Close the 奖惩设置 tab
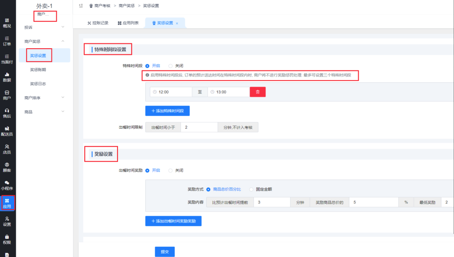 pyautogui.click(x=177, y=23)
